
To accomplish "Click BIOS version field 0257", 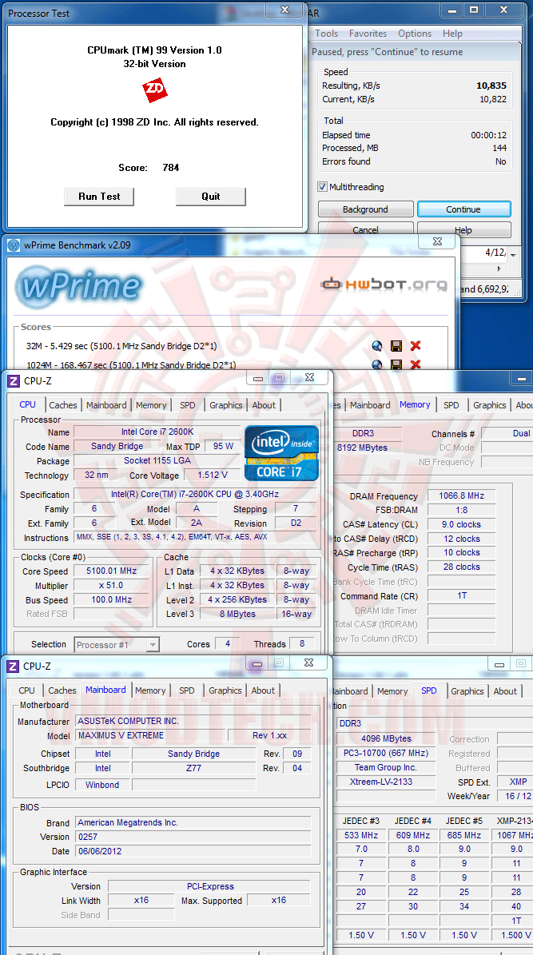I will pyautogui.click(x=193, y=837).
